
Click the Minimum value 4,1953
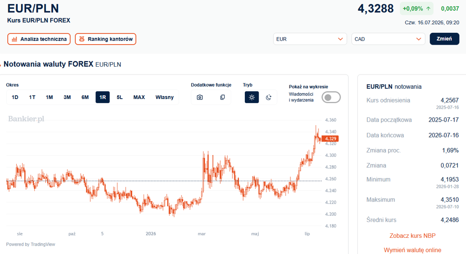[450, 179]
